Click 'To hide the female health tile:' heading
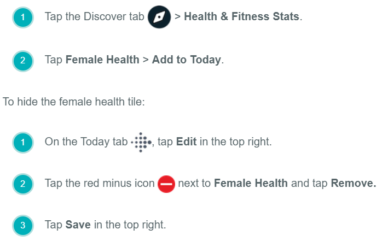Screen dimensions: 382x241 [x=74, y=102]
